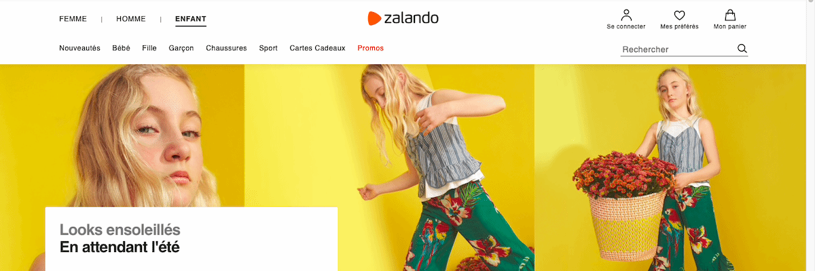The image size is (815, 271).
Task: Open the Fille category menu
Action: pos(149,48)
